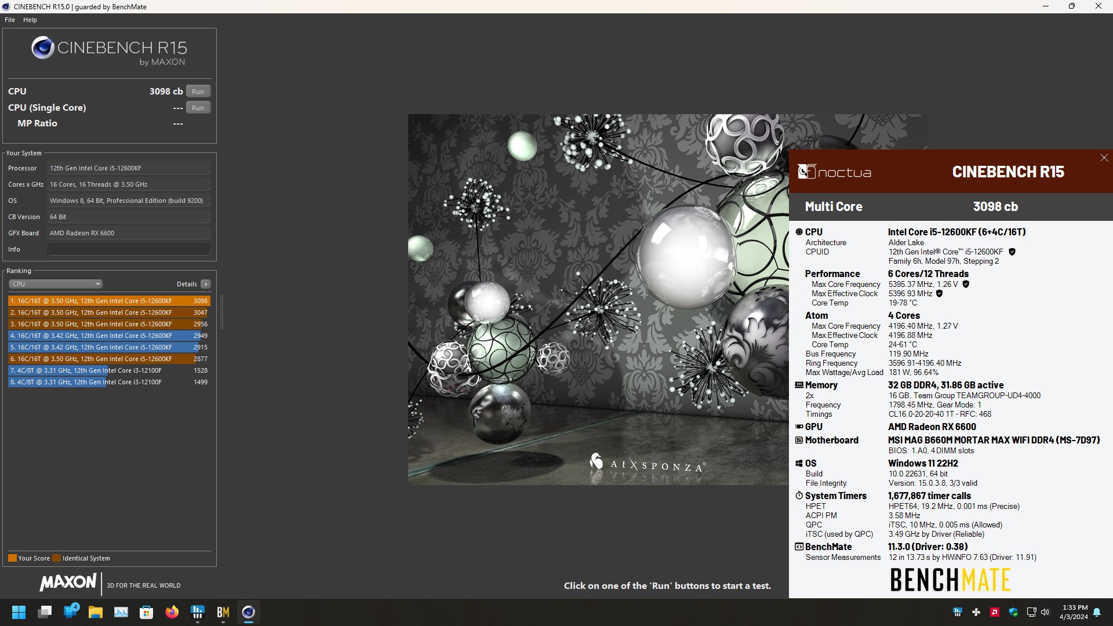The width and height of the screenshot is (1113, 626).
Task: Click shield icon beside Max Core Frequency
Action: [x=966, y=284]
